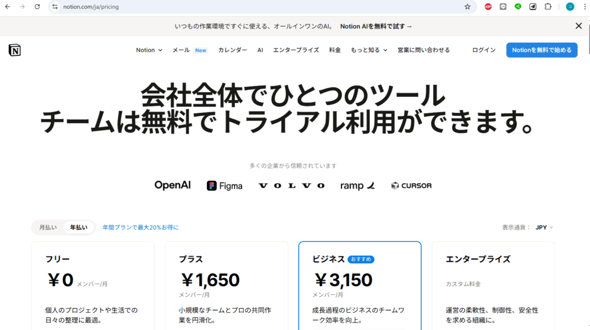Bookmark this page with star icon
This screenshot has width=590, height=330.
[467, 7]
